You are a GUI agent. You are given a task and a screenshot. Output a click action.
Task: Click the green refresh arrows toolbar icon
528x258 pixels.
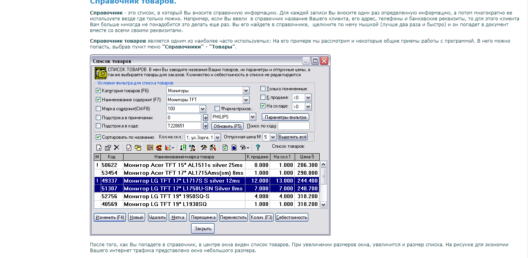[225, 148]
